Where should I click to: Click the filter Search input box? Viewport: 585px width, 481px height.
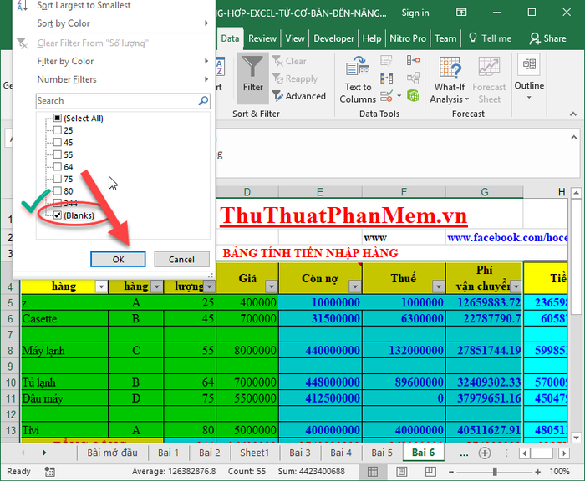117,101
